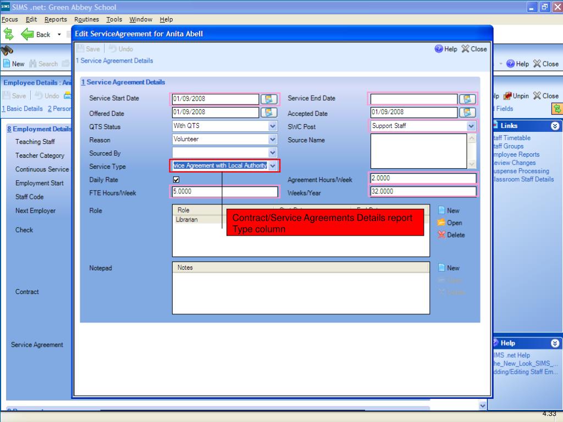Open Review Changes link

(515, 163)
